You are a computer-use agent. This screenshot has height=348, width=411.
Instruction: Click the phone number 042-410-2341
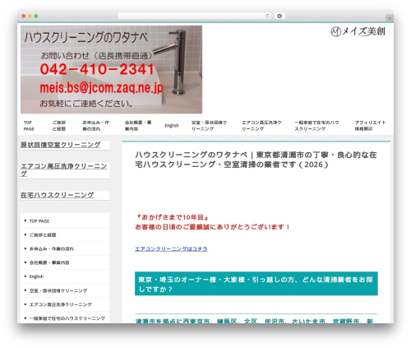click(97, 69)
